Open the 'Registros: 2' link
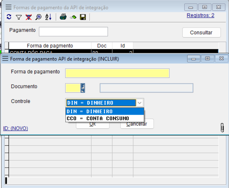 click(200, 15)
